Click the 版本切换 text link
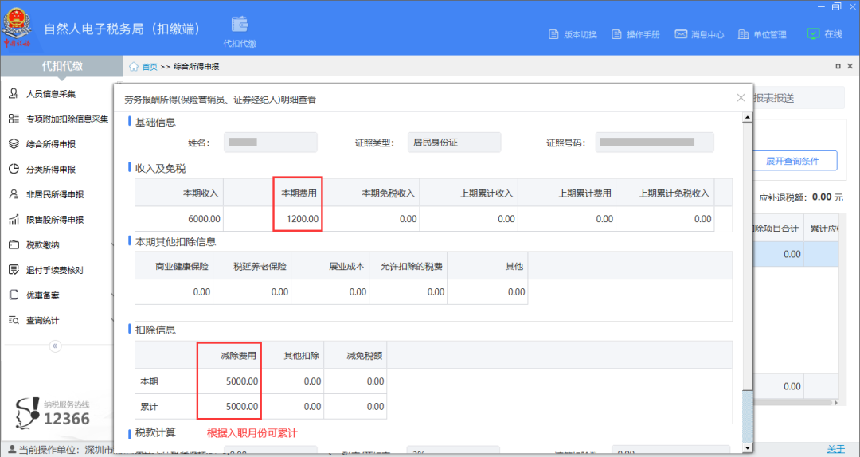The image size is (860, 457). click(580, 34)
